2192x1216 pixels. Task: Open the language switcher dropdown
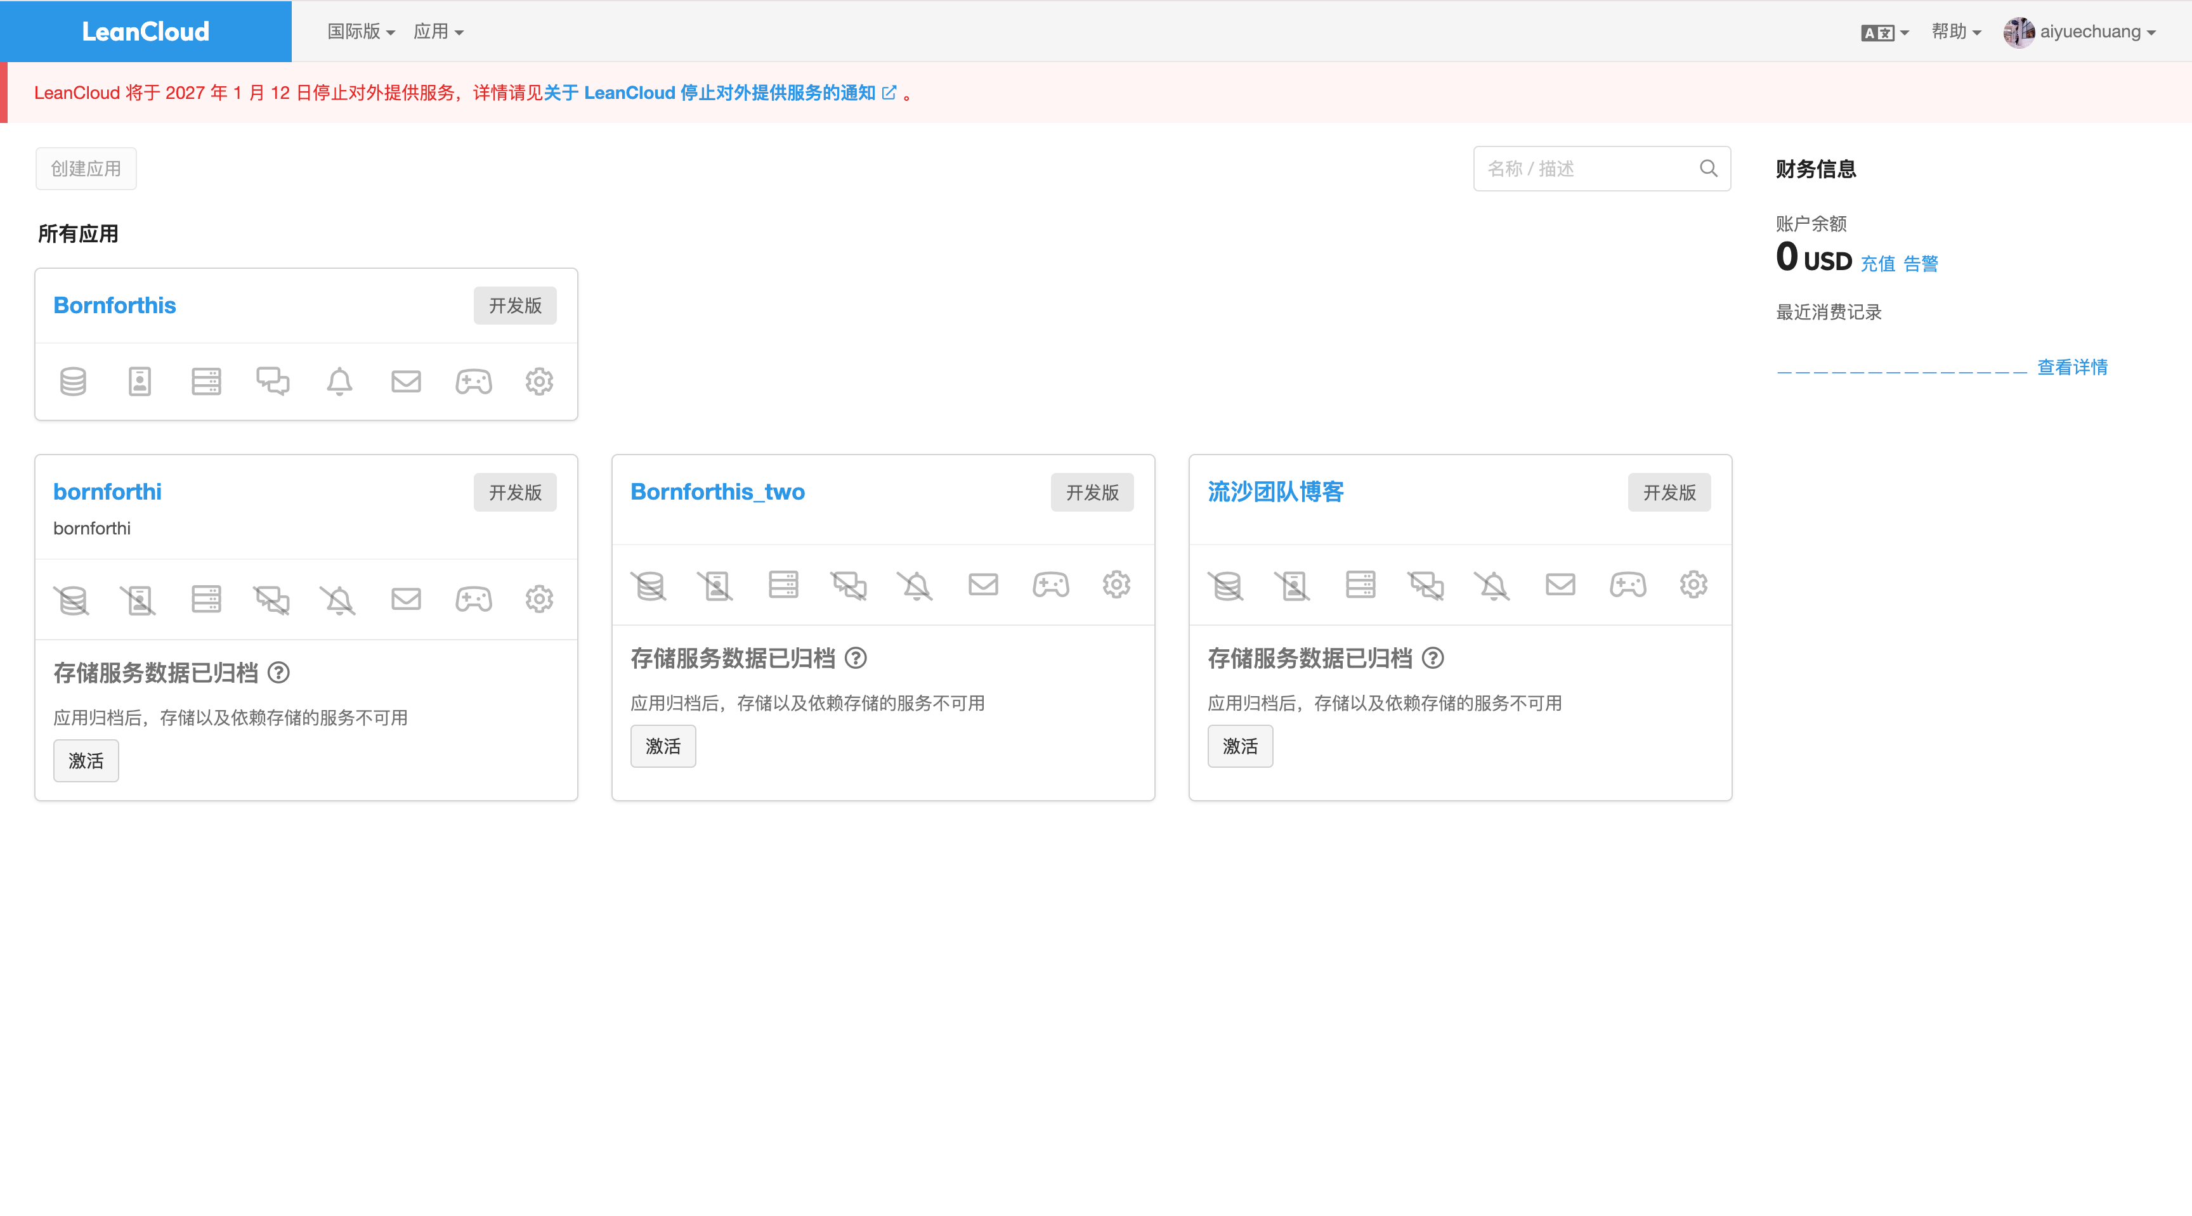pos(1885,32)
